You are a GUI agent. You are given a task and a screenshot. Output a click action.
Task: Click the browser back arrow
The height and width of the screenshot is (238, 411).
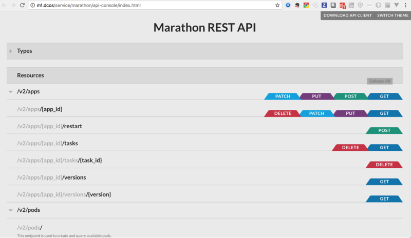(4, 5)
